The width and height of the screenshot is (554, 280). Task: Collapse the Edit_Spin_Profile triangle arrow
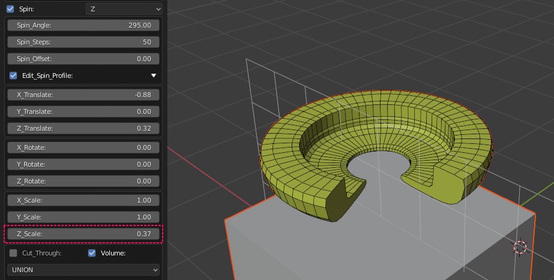[x=154, y=76]
